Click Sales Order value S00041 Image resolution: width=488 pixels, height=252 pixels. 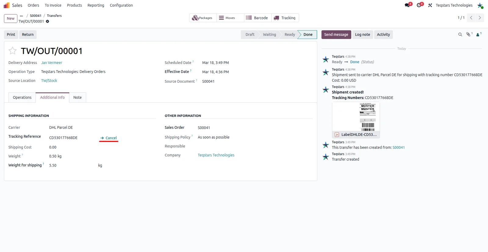204,128
